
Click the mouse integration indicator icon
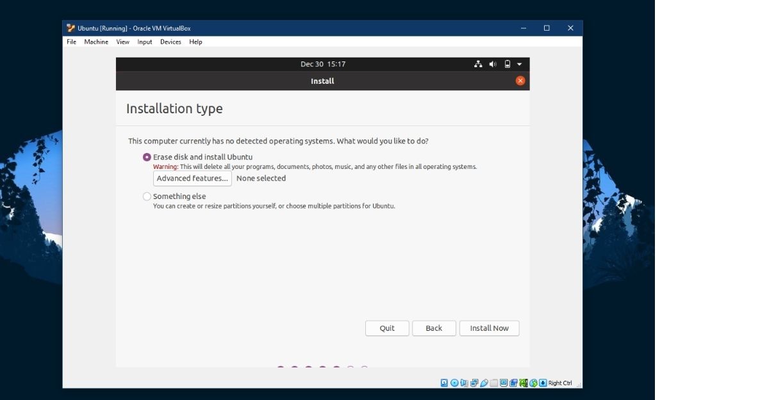coord(533,383)
